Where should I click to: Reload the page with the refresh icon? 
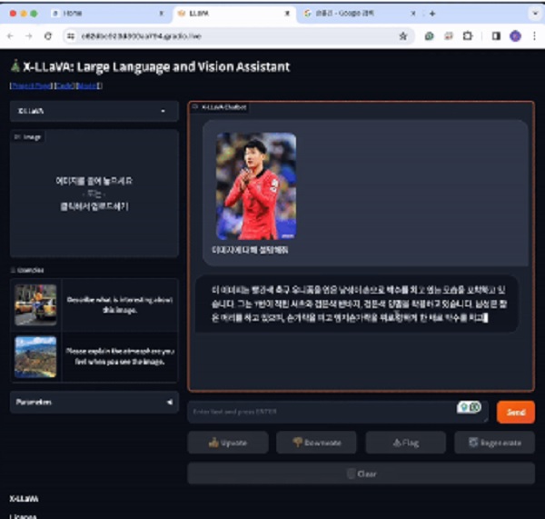point(47,35)
